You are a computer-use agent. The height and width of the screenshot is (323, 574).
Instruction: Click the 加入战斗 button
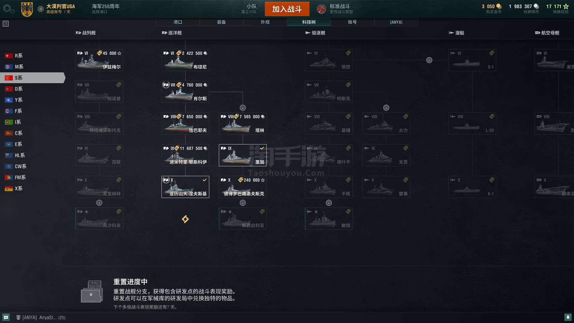pos(287,9)
